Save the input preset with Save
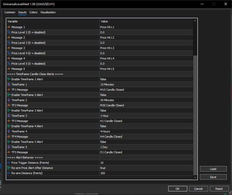 coord(213,177)
